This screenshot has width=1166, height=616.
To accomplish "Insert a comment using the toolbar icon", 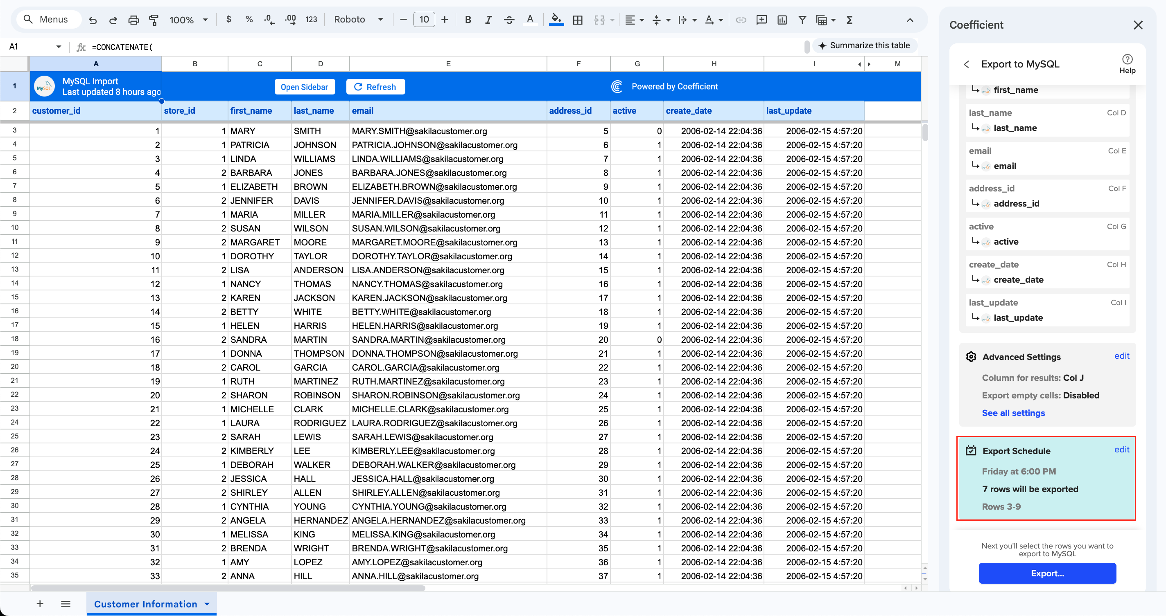I will [762, 20].
